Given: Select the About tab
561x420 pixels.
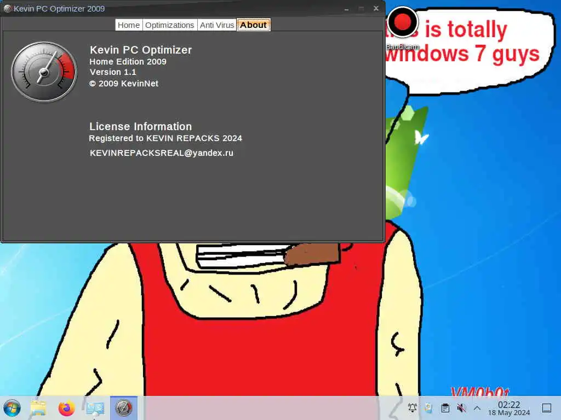Looking at the screenshot, I should coord(253,25).
